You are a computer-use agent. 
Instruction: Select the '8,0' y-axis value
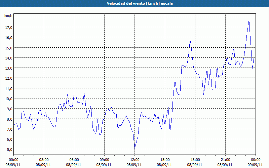9,119
